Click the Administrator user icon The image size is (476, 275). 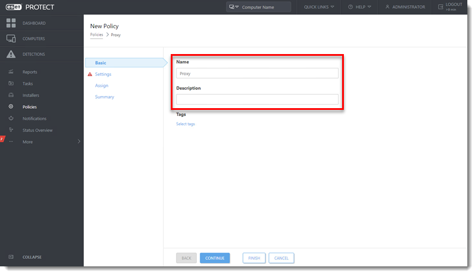point(387,7)
